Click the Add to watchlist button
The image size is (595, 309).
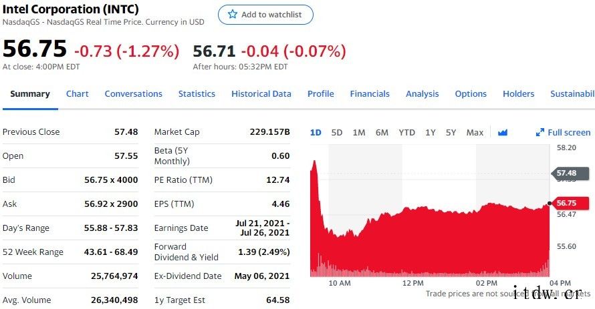point(265,15)
